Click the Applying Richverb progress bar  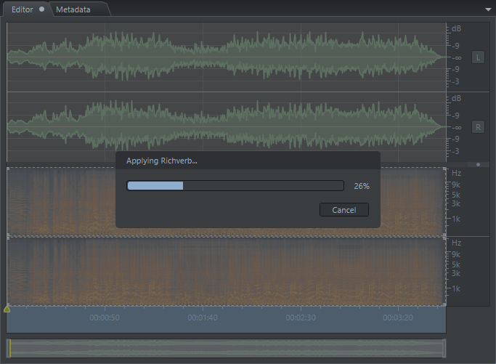(235, 186)
